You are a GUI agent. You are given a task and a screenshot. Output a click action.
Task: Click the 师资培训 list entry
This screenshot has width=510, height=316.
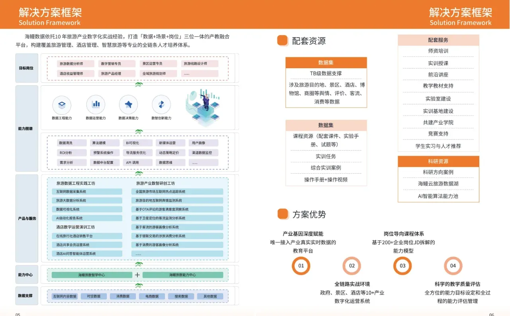click(x=438, y=51)
